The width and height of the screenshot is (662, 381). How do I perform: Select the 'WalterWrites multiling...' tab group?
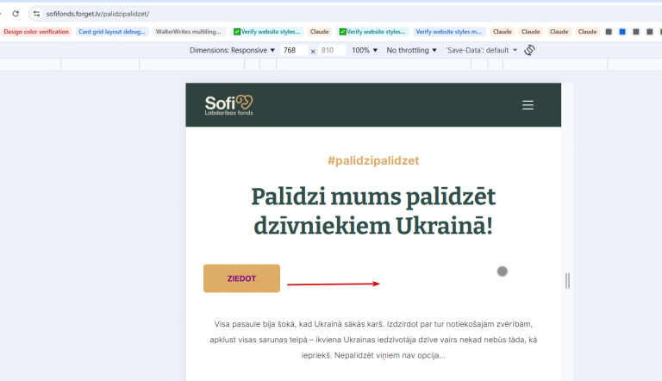pyautogui.click(x=188, y=32)
